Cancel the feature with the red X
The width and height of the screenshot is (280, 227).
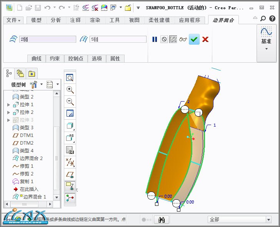tap(205, 39)
